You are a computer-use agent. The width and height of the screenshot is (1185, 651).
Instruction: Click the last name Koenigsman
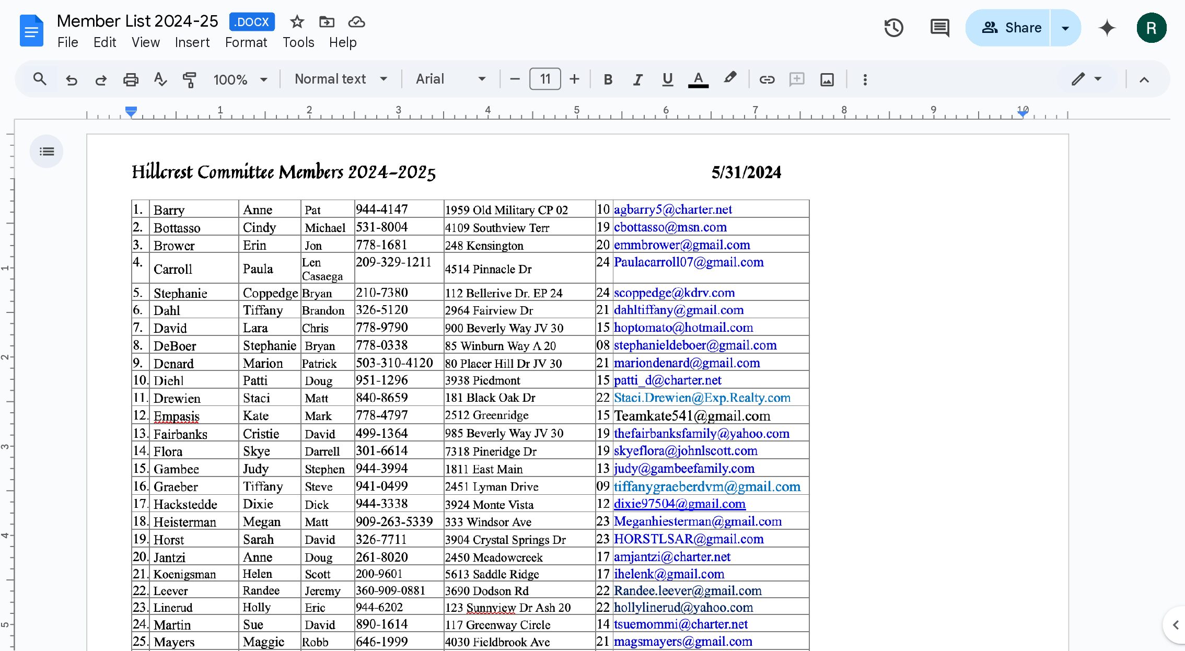click(184, 574)
